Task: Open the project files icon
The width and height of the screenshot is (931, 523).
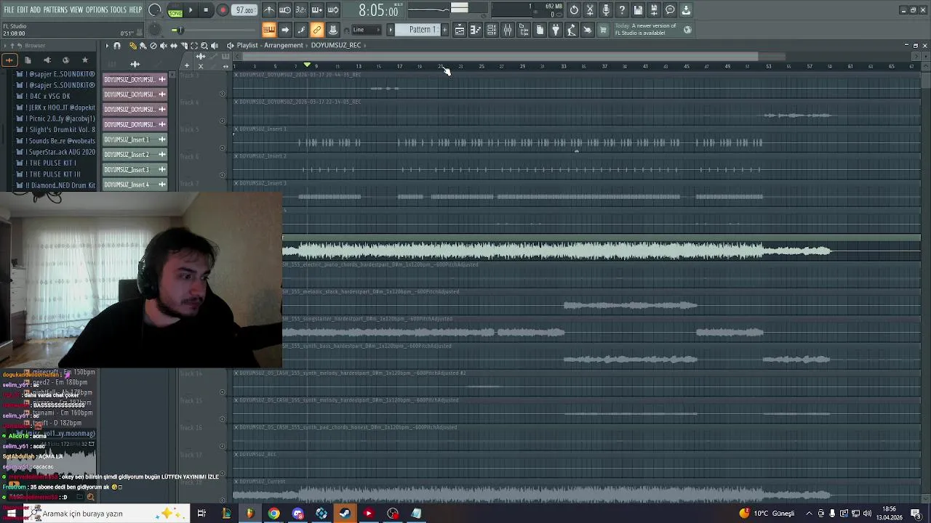Action: (x=540, y=30)
